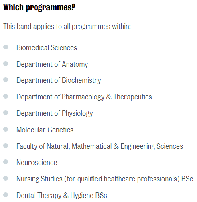Select the Biomedical Sciences list item
Image resolution: width=197 pixels, height=202 pixels.
point(47,47)
